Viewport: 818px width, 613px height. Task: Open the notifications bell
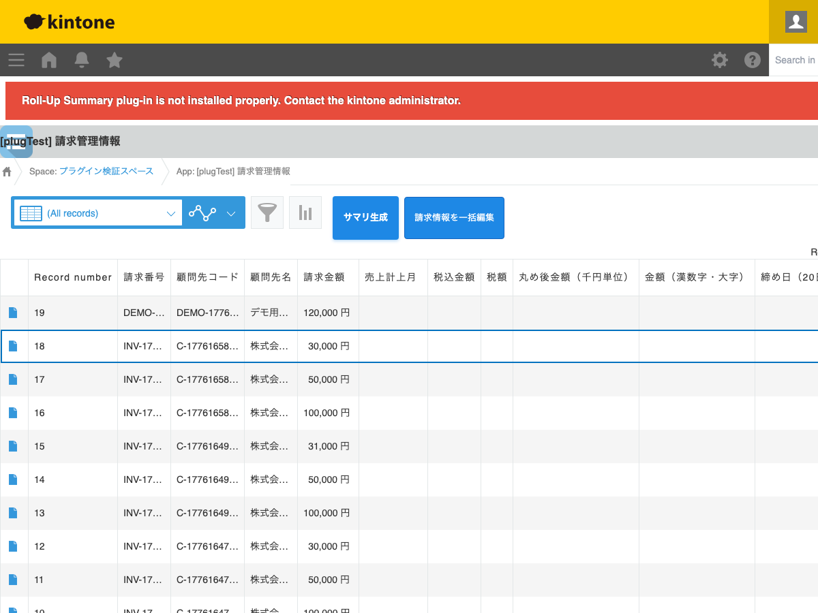tap(82, 60)
